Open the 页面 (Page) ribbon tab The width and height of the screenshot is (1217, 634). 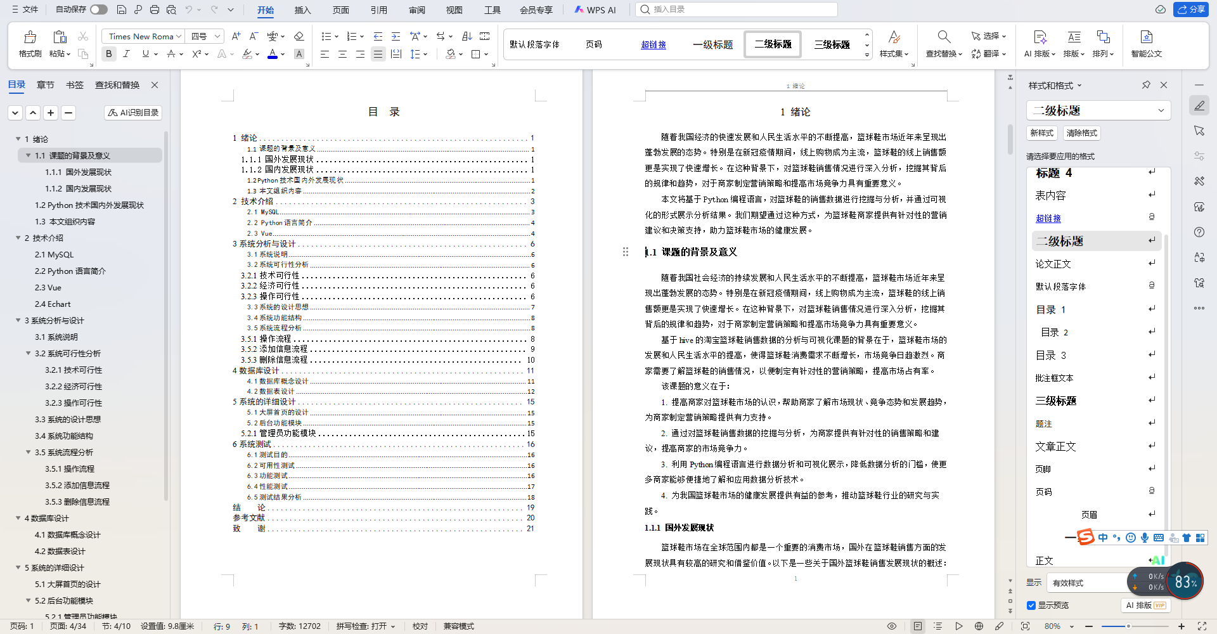[341, 10]
